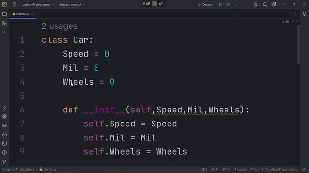The height and width of the screenshot is (173, 309).
Task: Open the Python Packages tool window
Action: 4,125
